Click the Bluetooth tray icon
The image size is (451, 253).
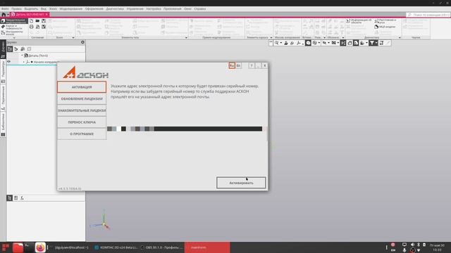419,245
